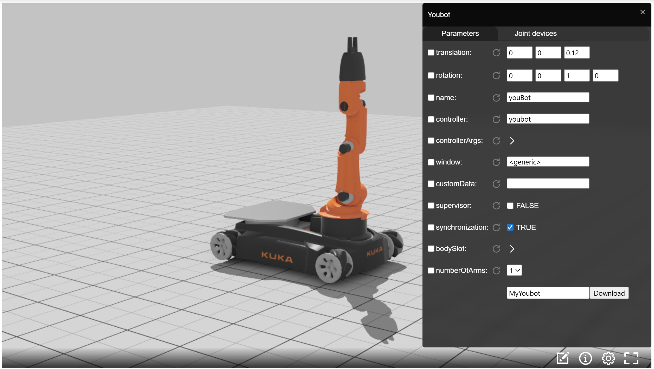Image resolution: width=654 pixels, height=369 pixels.
Task: Close the Youbot panel
Action: click(x=643, y=12)
